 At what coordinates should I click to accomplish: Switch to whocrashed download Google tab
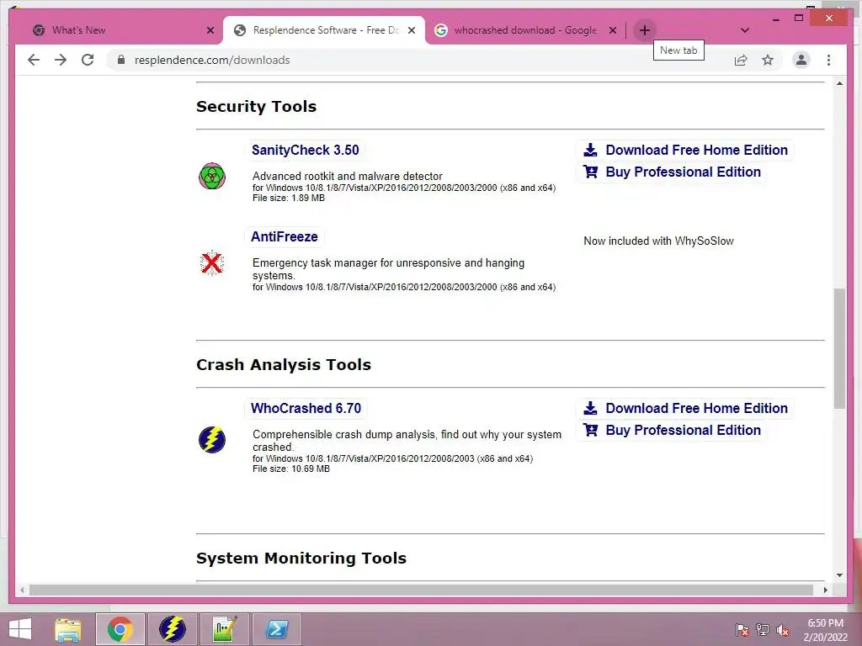(519, 30)
